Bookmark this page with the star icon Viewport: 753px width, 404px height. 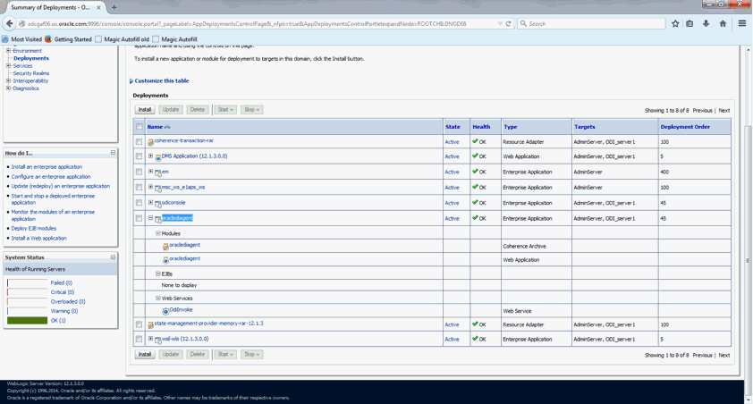[x=675, y=23]
